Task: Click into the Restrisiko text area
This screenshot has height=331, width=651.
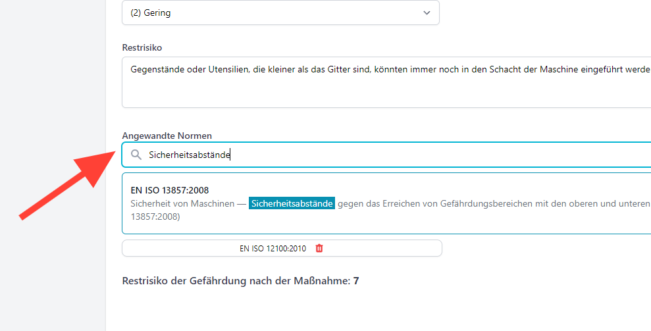Action: (x=386, y=82)
